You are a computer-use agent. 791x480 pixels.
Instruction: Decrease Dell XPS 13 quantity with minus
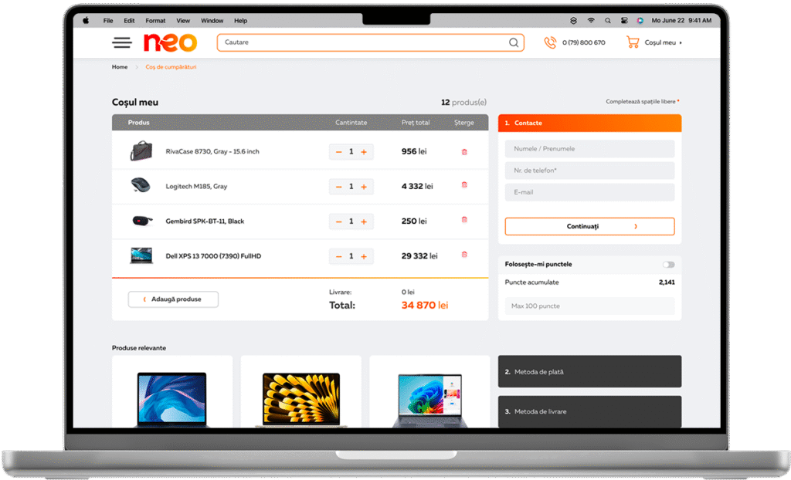[x=338, y=256]
